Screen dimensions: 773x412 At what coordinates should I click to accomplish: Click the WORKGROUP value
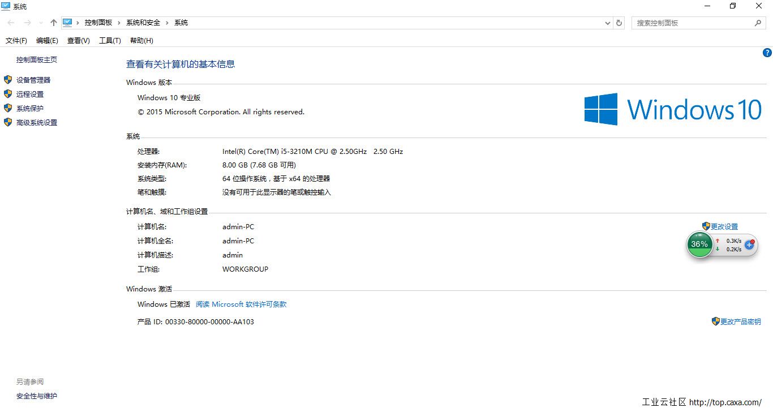click(246, 269)
